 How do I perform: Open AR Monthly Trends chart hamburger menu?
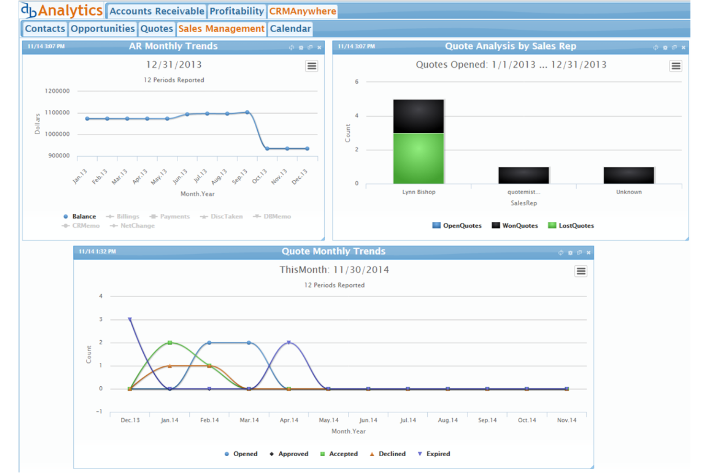(x=312, y=66)
